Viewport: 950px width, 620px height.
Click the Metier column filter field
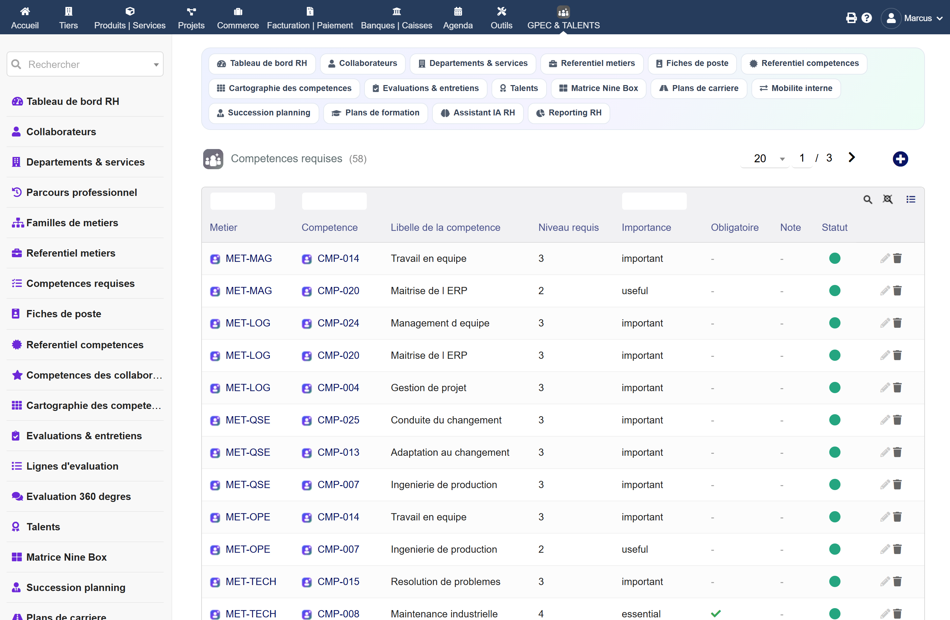(x=243, y=201)
